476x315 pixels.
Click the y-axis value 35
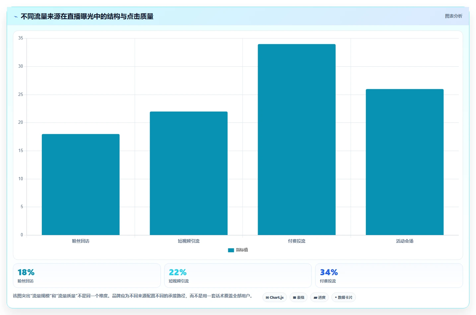(x=21, y=38)
